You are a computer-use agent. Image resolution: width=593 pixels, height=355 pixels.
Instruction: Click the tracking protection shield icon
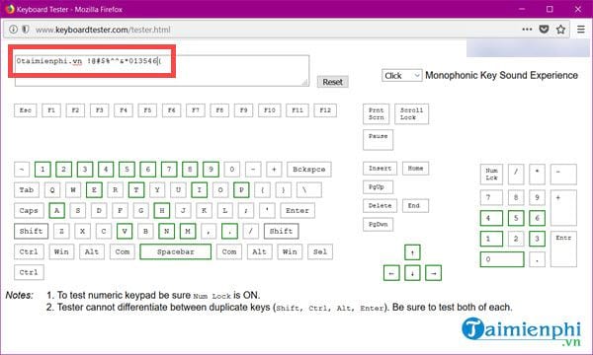[26, 29]
